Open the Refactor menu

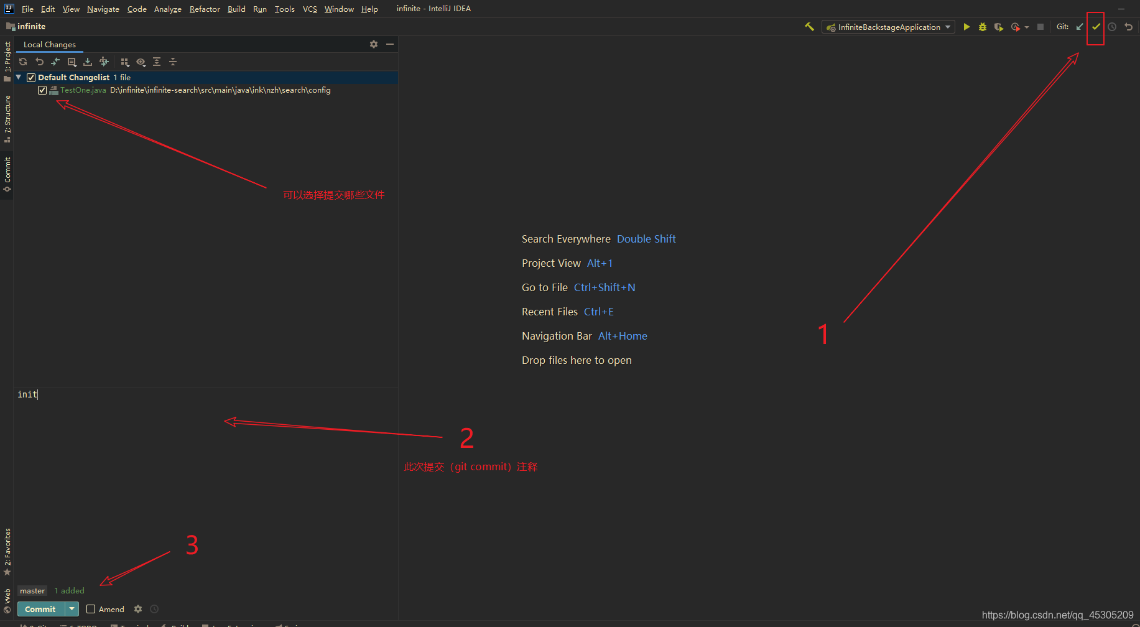pos(205,9)
